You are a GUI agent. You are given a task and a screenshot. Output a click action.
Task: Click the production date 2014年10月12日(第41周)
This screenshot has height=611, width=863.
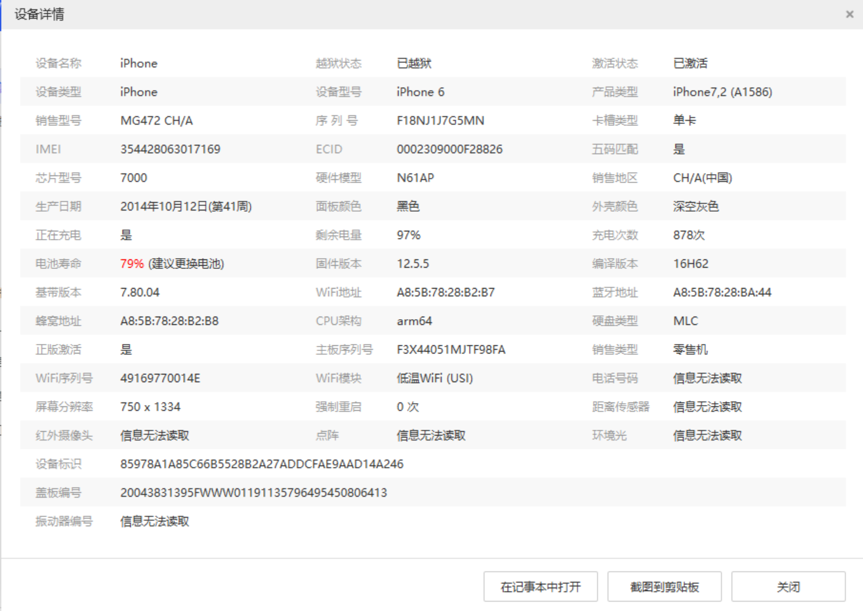[186, 207]
